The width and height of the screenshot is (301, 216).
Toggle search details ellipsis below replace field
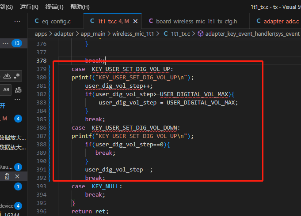pos(17,99)
